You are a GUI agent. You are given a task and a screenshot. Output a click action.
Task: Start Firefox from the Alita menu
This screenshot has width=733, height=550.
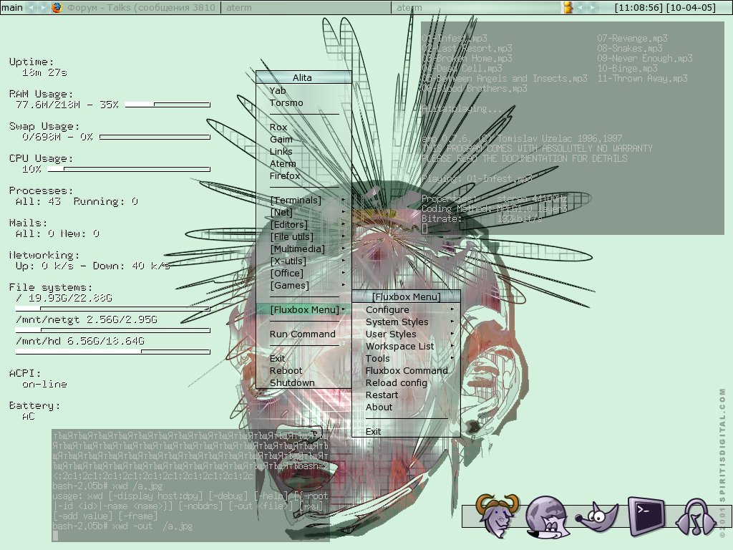[x=304, y=176]
